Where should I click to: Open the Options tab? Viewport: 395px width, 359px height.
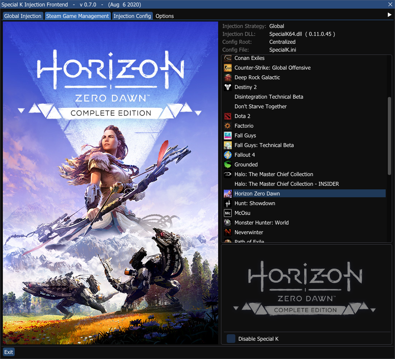(x=165, y=16)
